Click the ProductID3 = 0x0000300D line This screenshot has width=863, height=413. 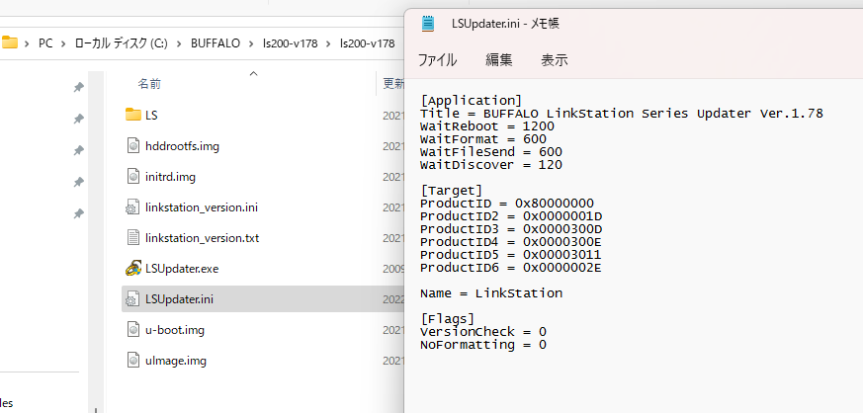[x=511, y=229]
